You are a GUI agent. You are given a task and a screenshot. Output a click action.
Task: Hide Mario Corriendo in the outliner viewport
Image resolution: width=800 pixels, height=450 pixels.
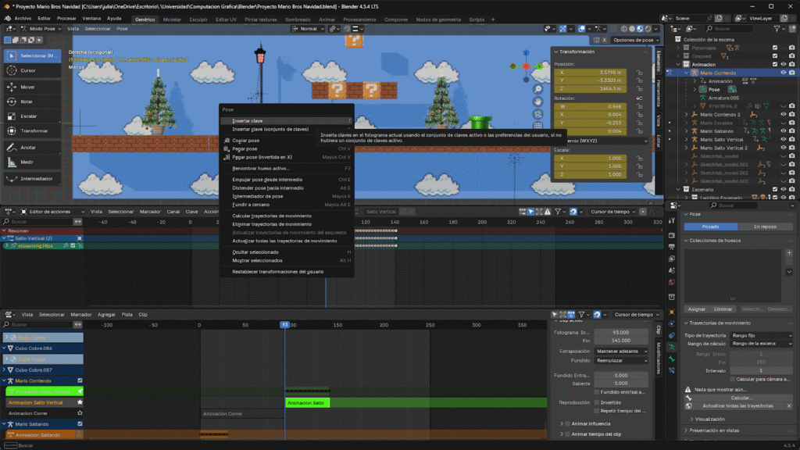tap(783, 73)
